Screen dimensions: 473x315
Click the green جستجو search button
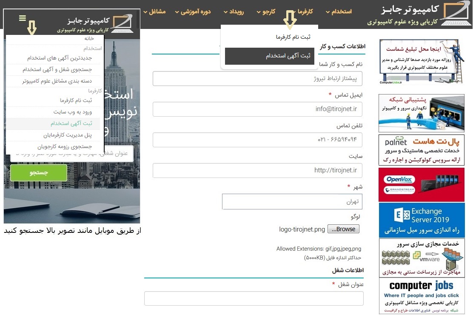(x=39, y=173)
